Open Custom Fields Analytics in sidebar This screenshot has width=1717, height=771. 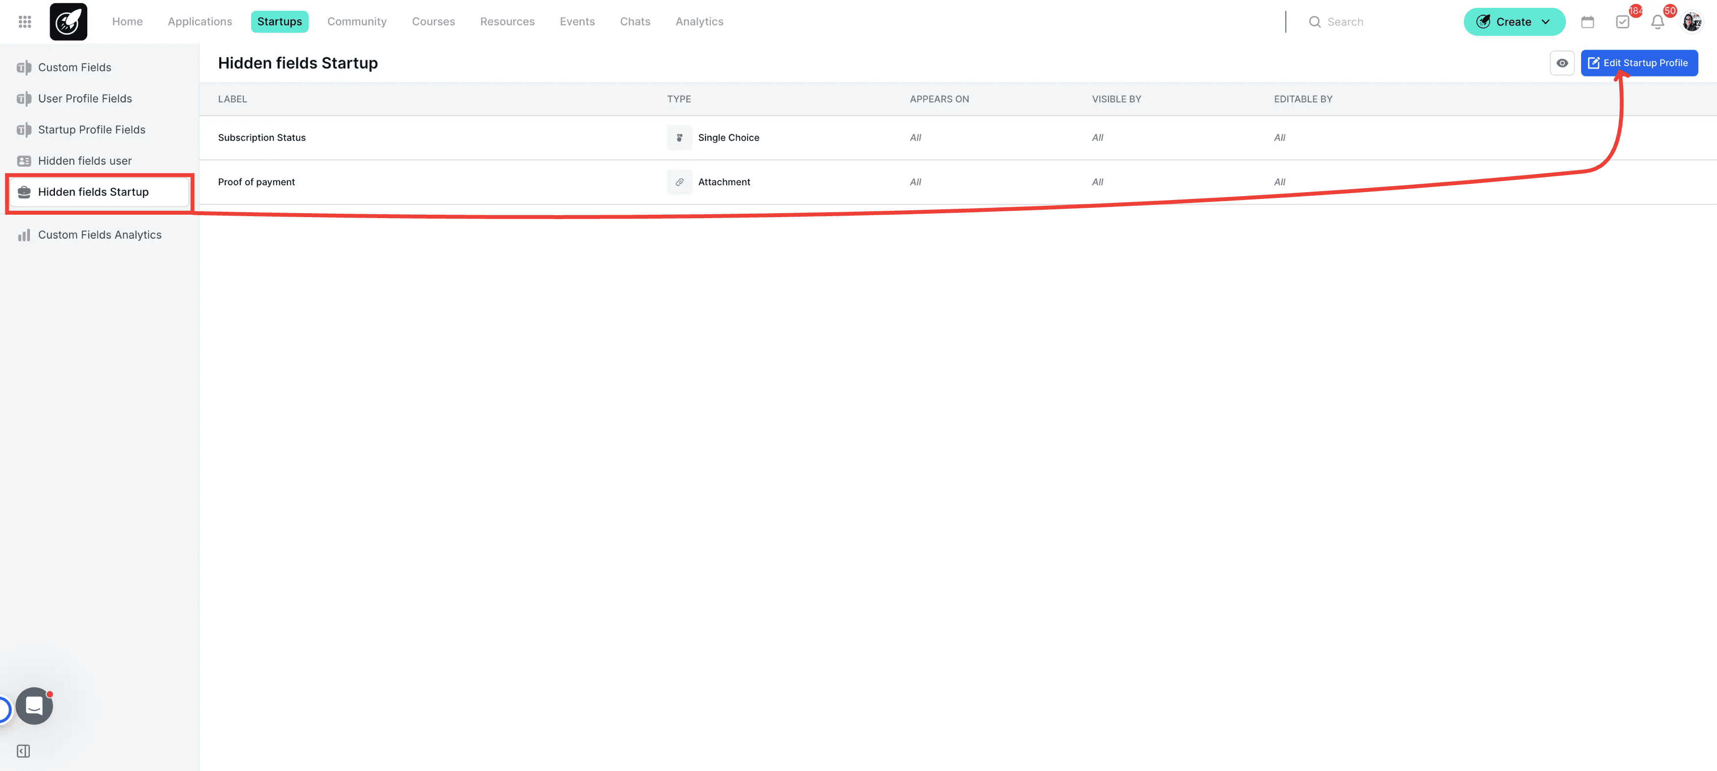point(100,235)
